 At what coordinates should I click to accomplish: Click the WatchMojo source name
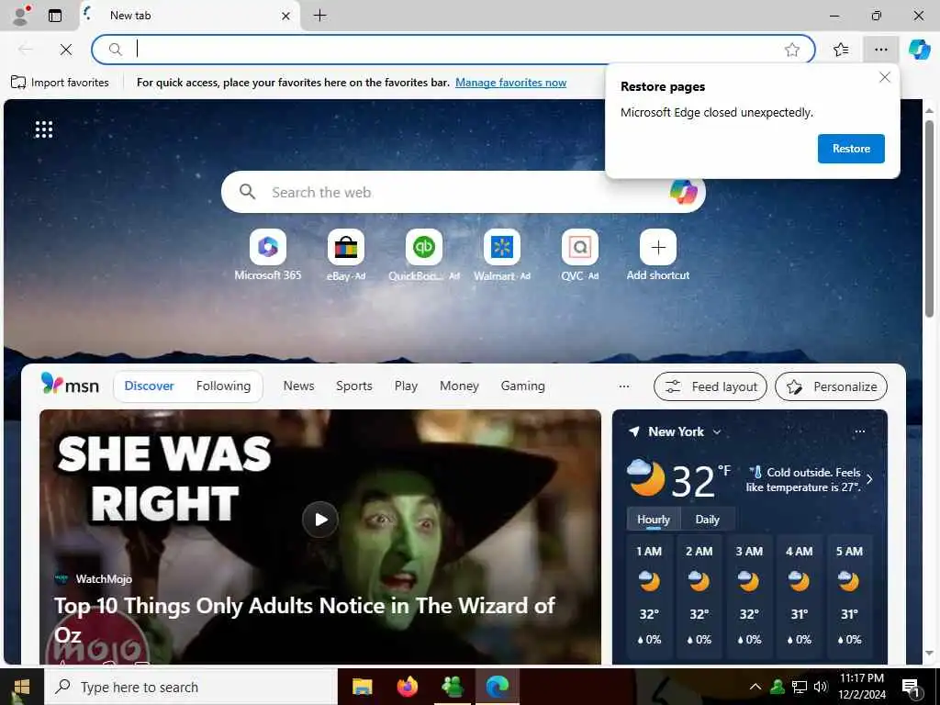(104, 579)
